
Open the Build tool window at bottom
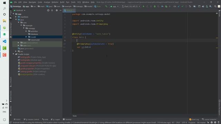tap(45, 120)
